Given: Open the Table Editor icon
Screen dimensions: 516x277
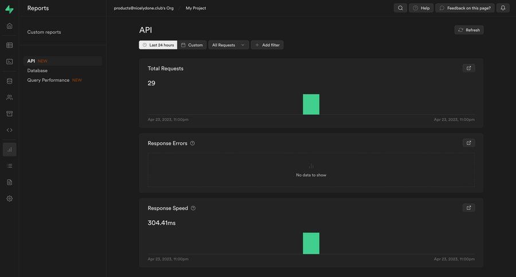Looking at the screenshot, I should pyautogui.click(x=10, y=45).
